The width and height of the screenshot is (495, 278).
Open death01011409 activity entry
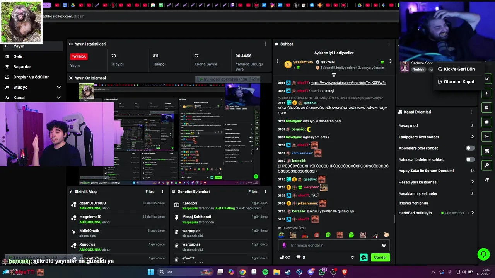pyautogui.click(x=118, y=205)
